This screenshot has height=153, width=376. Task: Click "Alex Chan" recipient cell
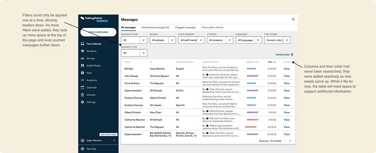[x=155, y=112]
